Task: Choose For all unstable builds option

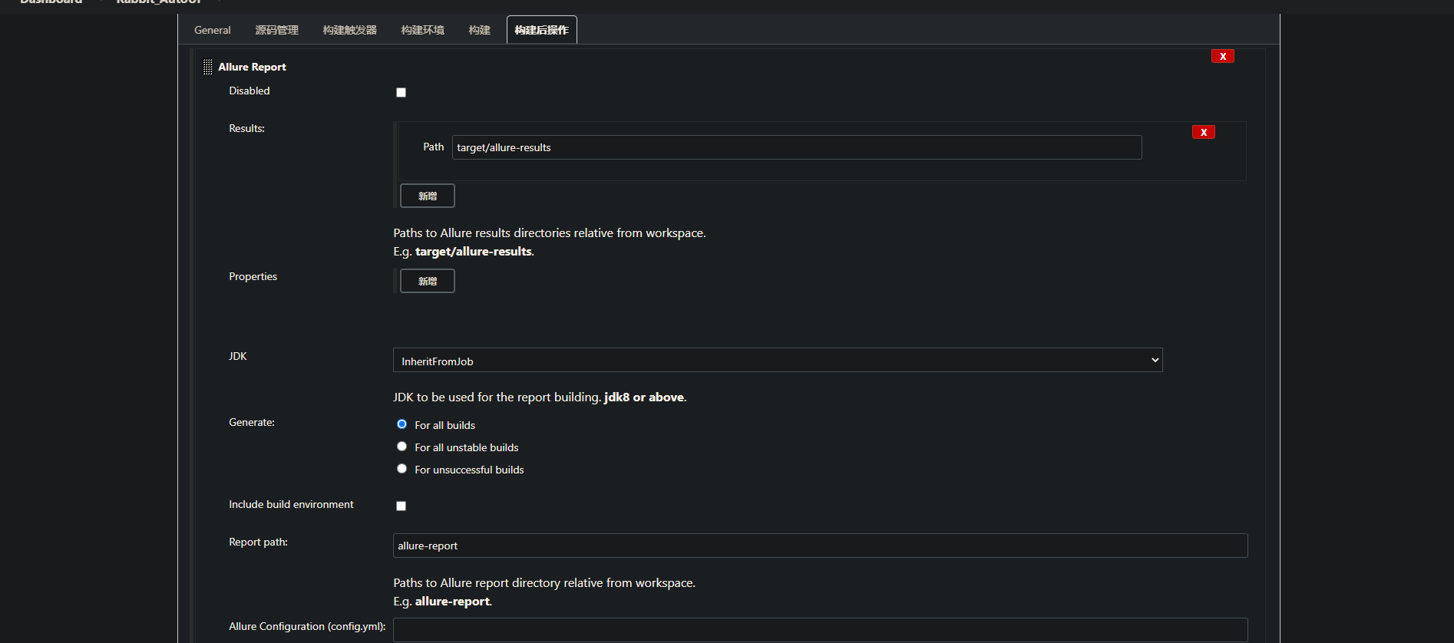Action: coord(402,447)
